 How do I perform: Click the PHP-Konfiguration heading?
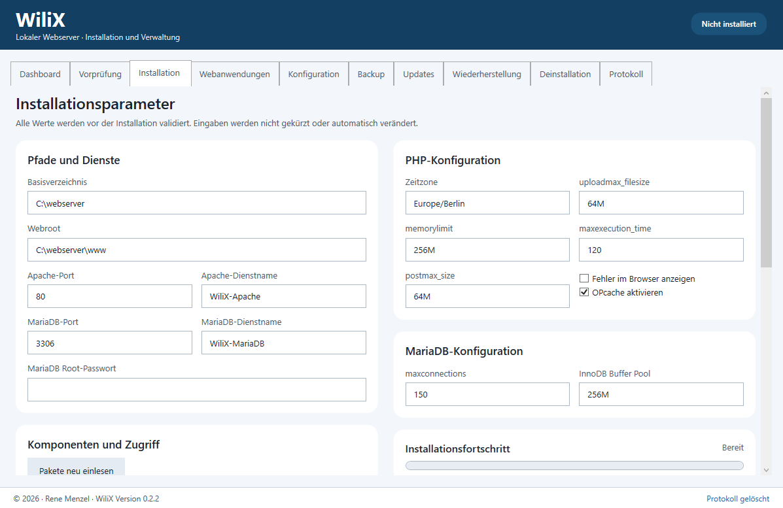point(453,160)
